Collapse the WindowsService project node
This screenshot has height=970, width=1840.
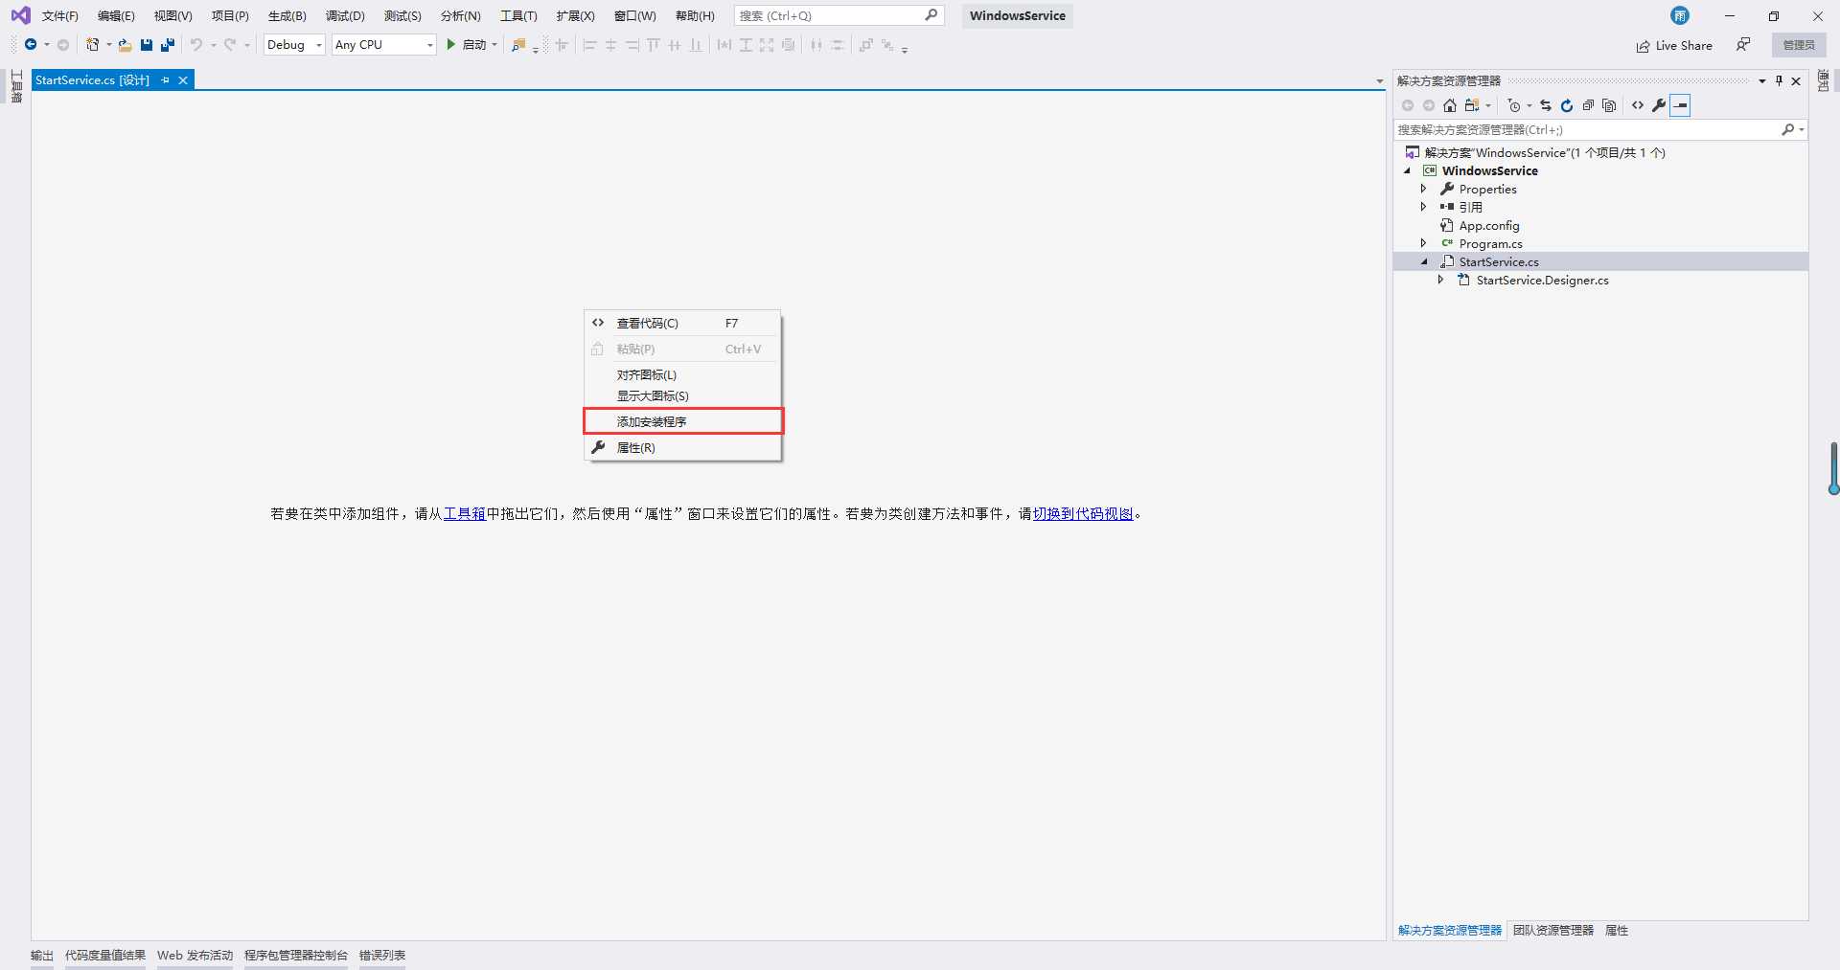click(x=1407, y=171)
